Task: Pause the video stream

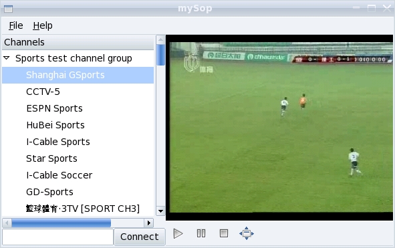Action: pyautogui.click(x=201, y=233)
